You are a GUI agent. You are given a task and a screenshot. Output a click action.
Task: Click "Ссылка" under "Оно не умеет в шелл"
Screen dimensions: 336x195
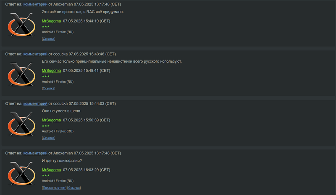(49, 138)
